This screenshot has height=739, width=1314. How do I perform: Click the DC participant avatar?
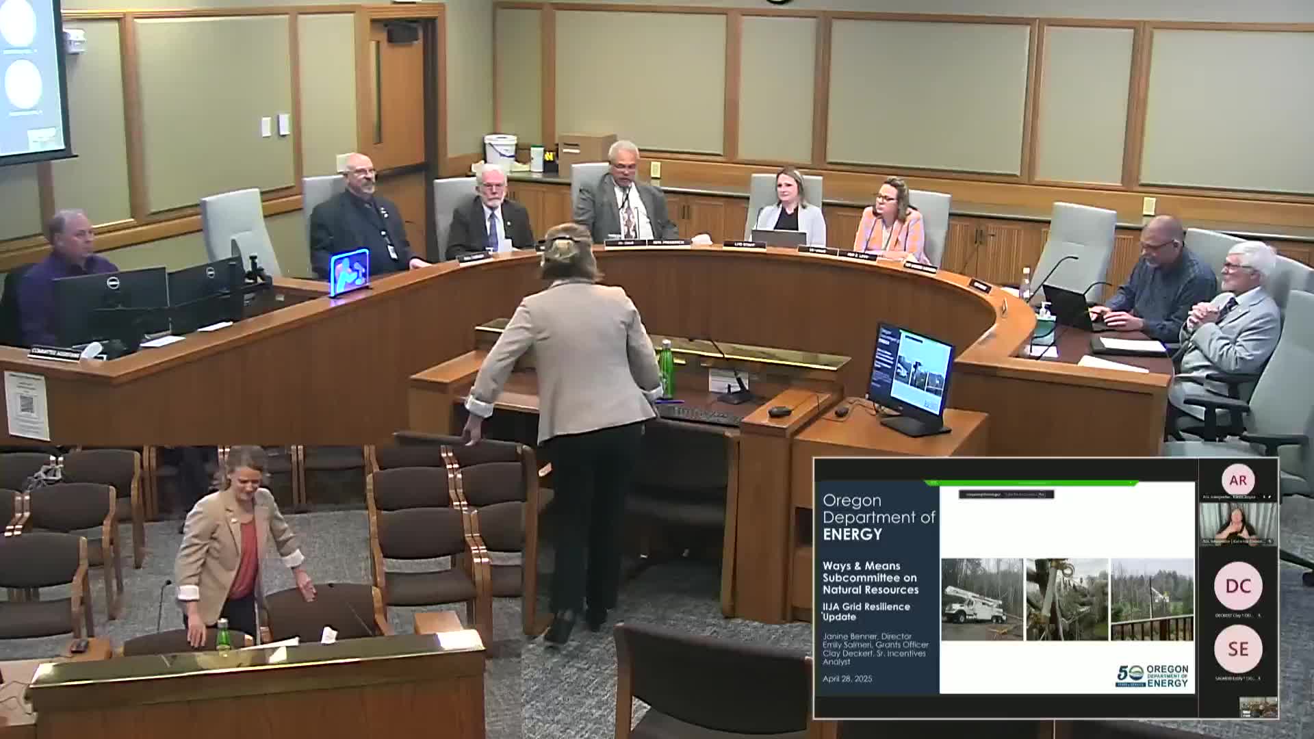[x=1238, y=586]
